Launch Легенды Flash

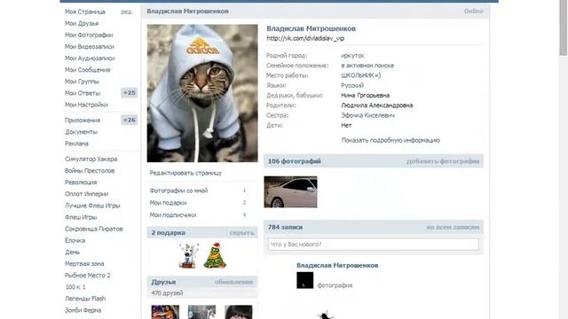[x=85, y=299]
